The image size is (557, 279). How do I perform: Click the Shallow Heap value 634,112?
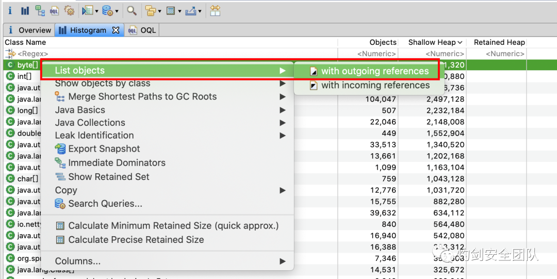(449, 213)
